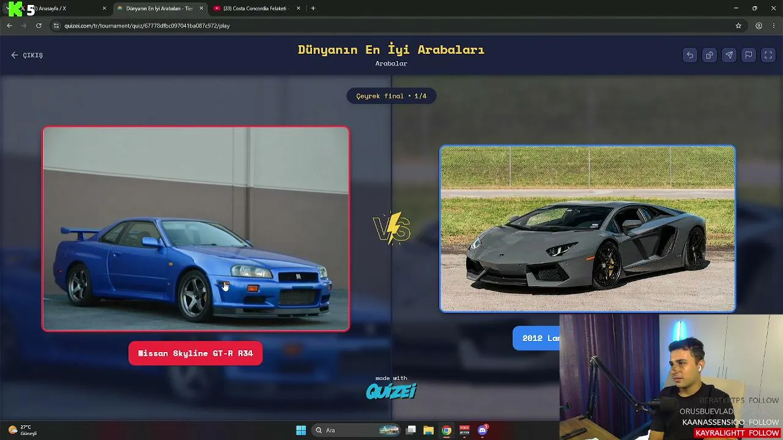Screen dimensions: 783x440
Task: Open File Explorer from the taskbar
Action: [428, 430]
